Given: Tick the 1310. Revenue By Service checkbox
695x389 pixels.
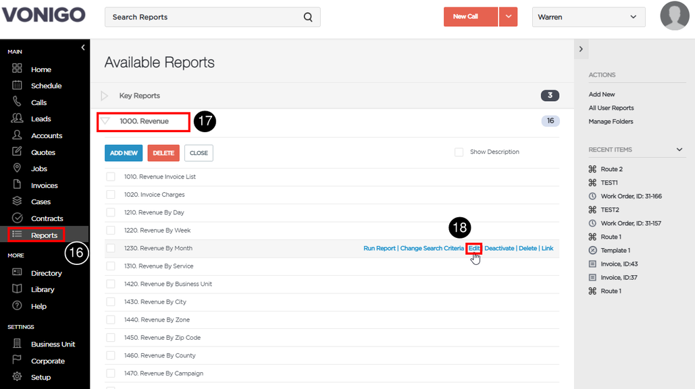Looking at the screenshot, I should (110, 266).
